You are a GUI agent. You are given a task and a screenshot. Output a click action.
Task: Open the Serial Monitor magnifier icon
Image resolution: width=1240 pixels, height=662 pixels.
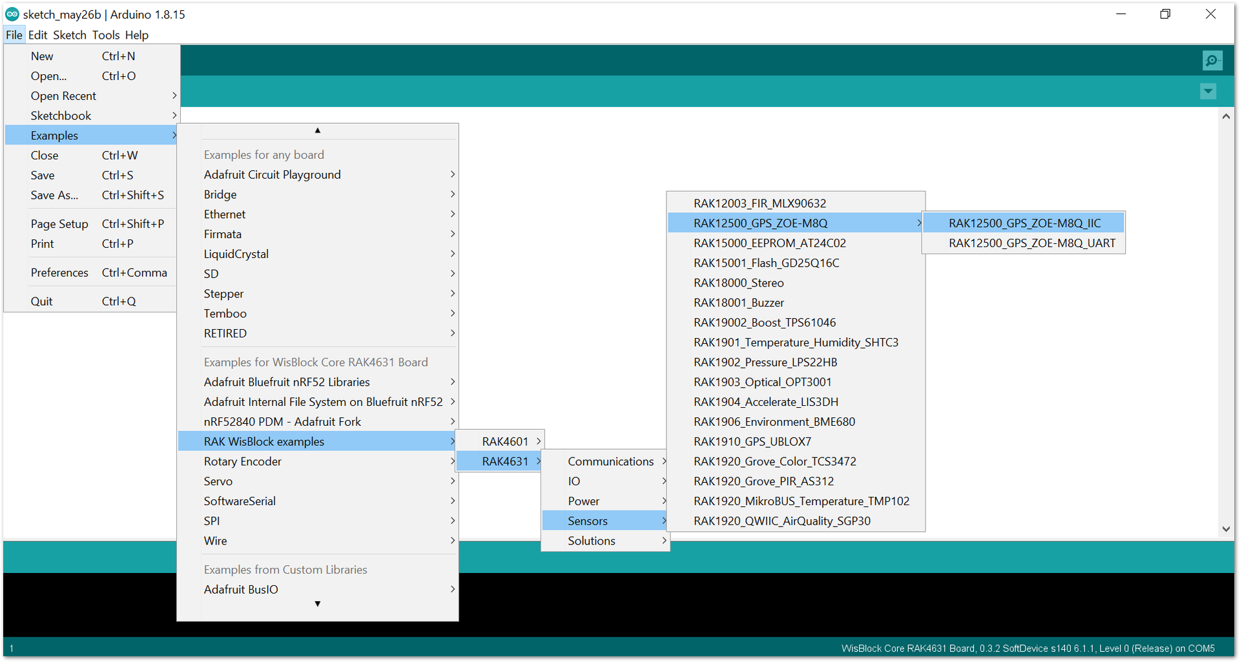point(1212,61)
